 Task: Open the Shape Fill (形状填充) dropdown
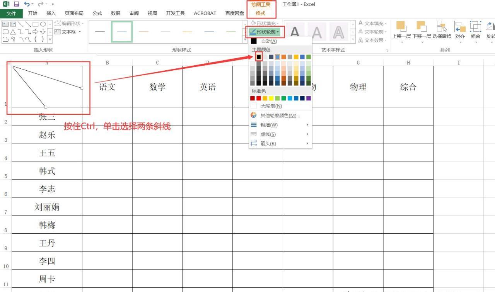[265, 24]
